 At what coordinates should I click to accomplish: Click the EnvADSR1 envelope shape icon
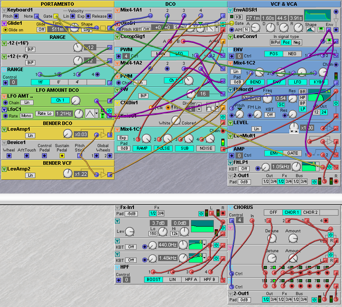pyautogui.click(x=311, y=30)
